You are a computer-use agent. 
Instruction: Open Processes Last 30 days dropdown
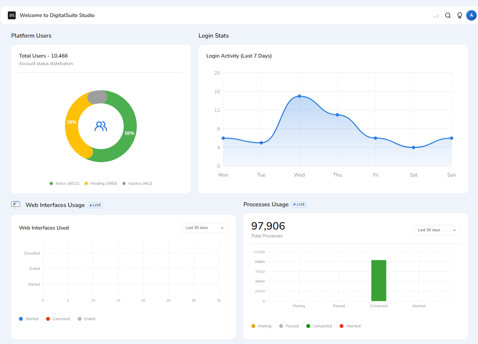[x=437, y=230]
